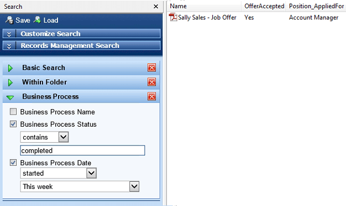Enable the Business Process Name checkbox

tap(13, 112)
